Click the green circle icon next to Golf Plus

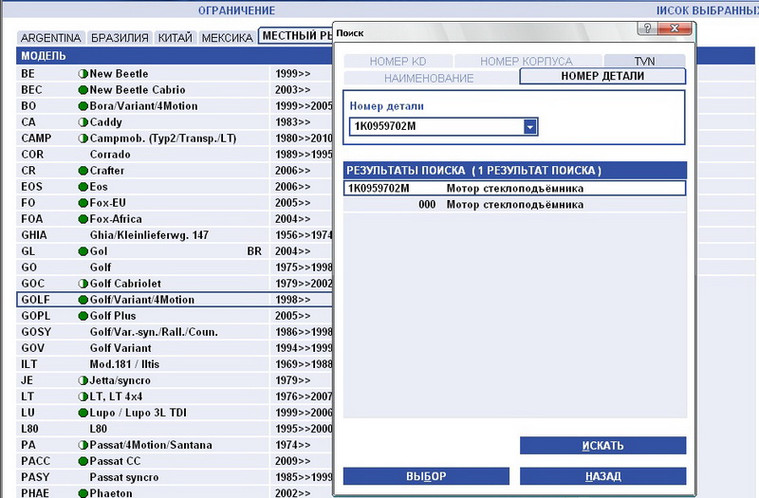click(x=83, y=316)
